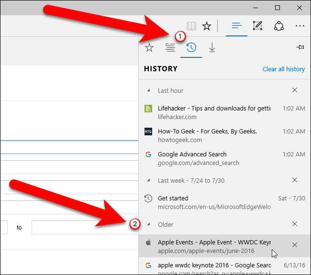Delete the Apple Events history entry
311x275 pixels.
point(295,245)
